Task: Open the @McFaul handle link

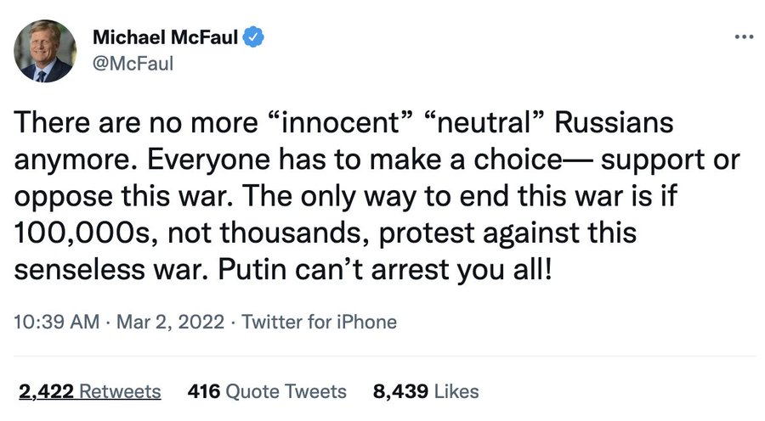Action: tap(133, 64)
